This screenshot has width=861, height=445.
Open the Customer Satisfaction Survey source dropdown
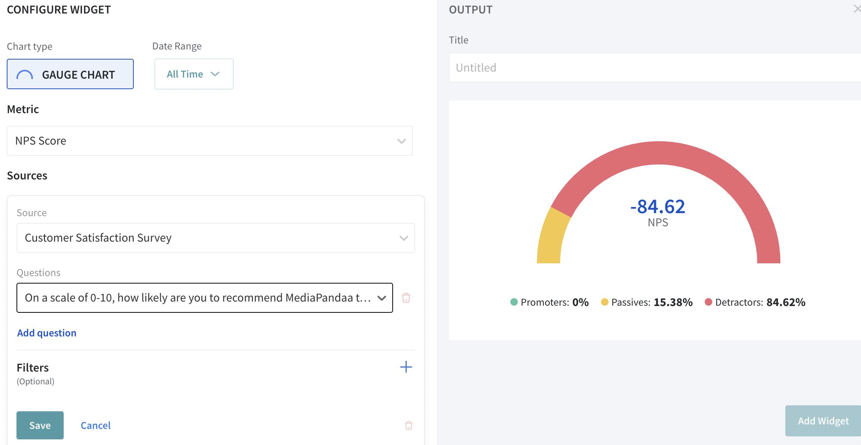point(215,238)
